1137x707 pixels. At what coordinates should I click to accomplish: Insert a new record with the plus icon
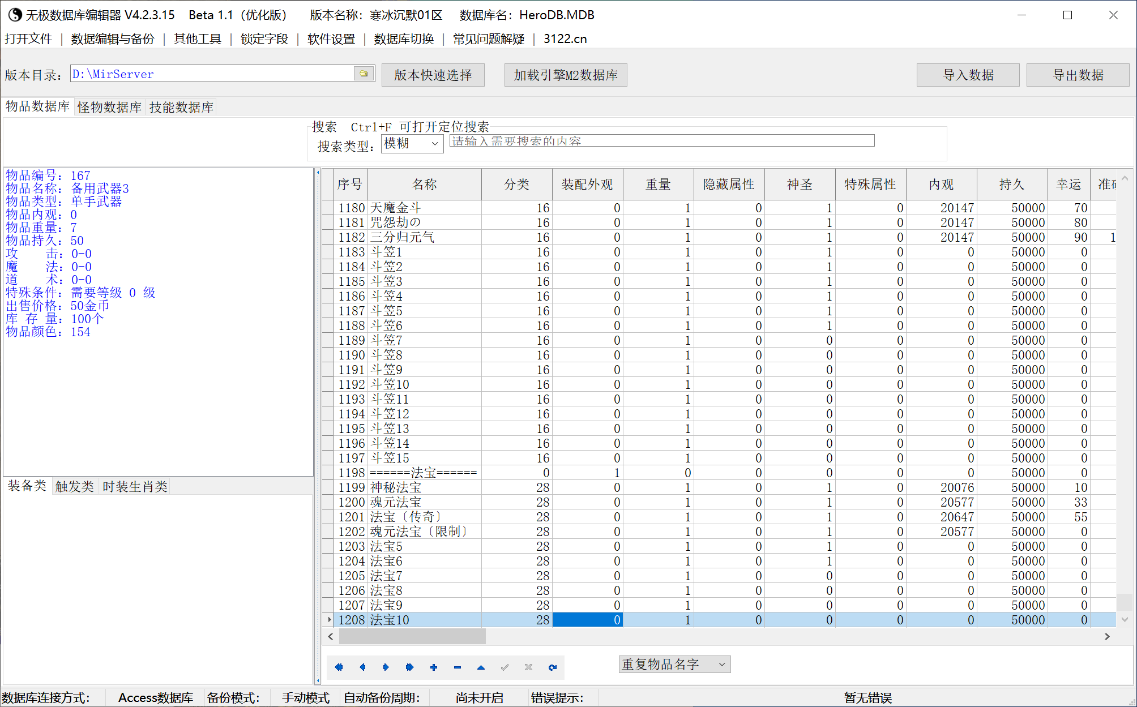(433, 667)
